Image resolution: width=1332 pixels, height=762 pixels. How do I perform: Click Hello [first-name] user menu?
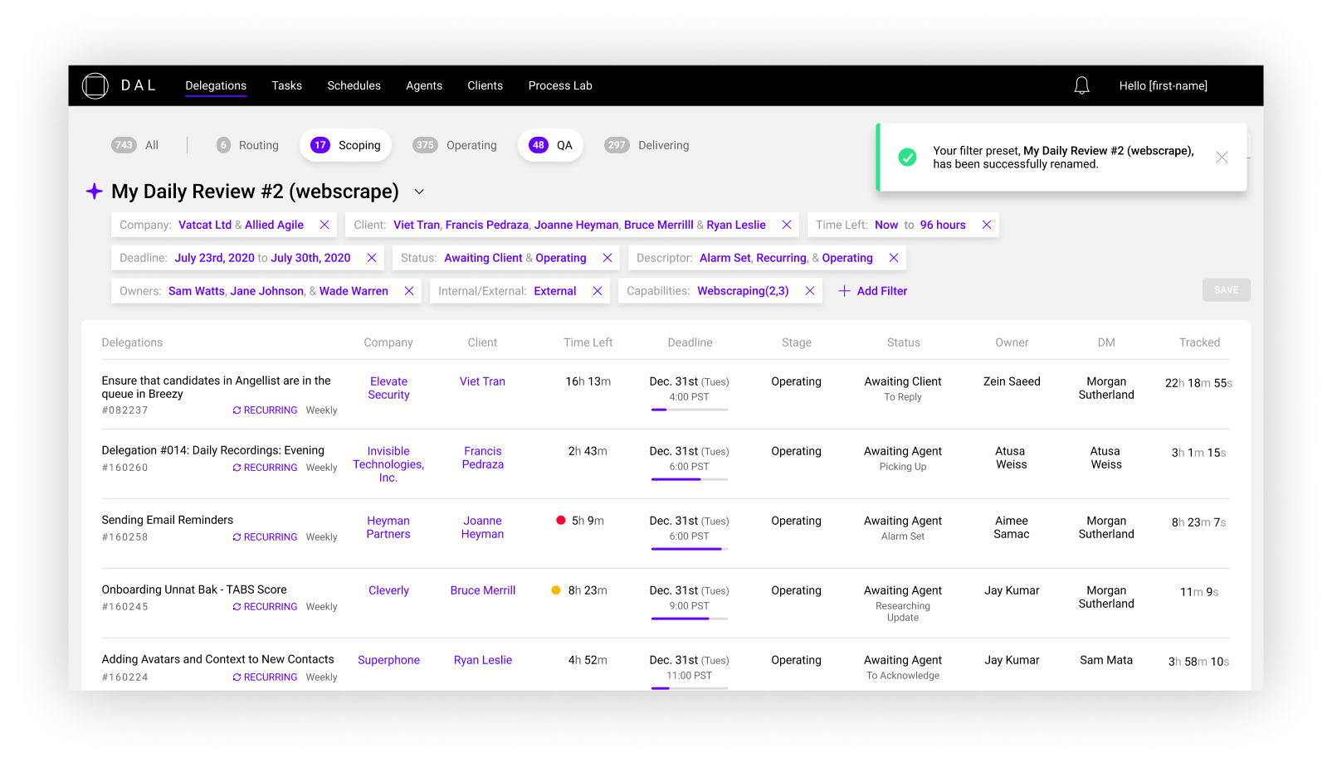pyautogui.click(x=1163, y=85)
